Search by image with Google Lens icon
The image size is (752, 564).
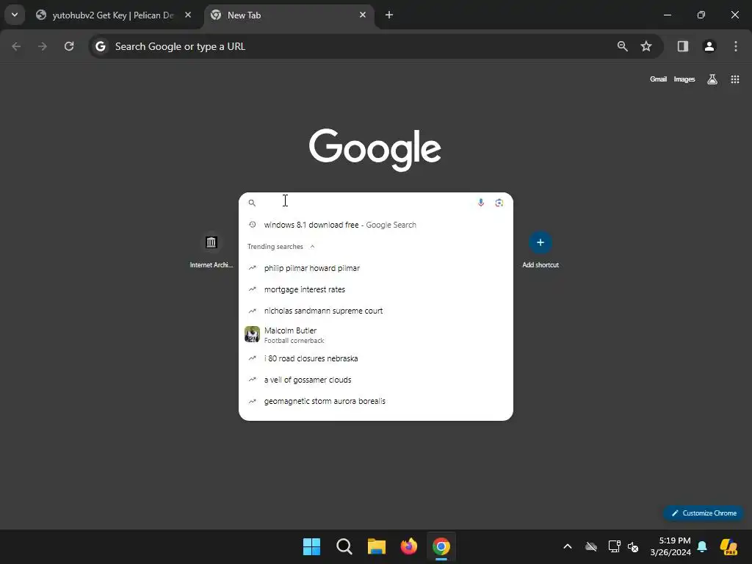point(499,203)
